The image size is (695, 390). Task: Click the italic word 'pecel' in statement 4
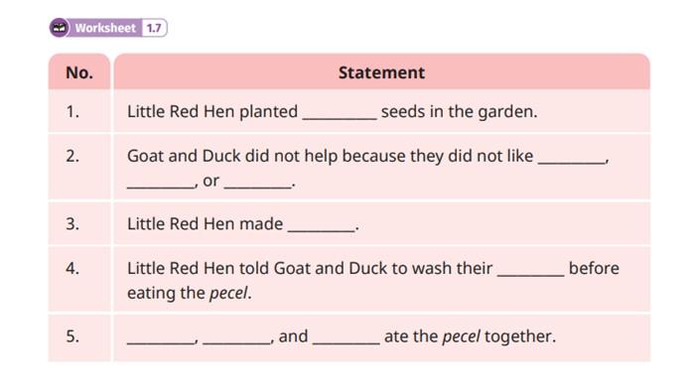click(228, 293)
